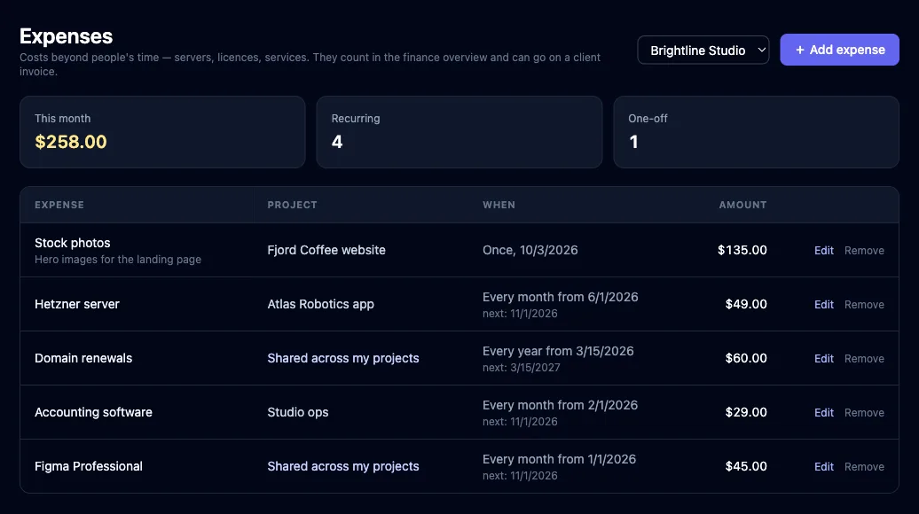Select the Fjord Coffee website project cell
The image size is (919, 514).
[326, 250]
